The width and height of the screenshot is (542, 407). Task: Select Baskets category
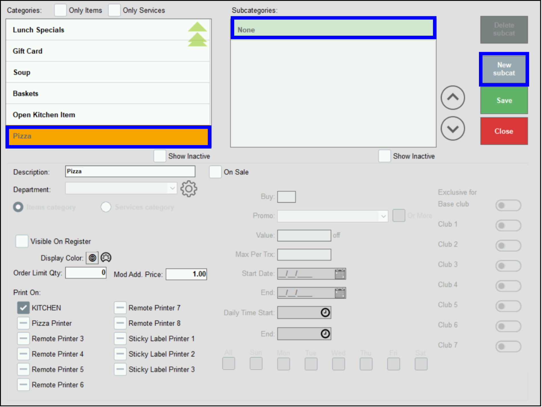108,94
